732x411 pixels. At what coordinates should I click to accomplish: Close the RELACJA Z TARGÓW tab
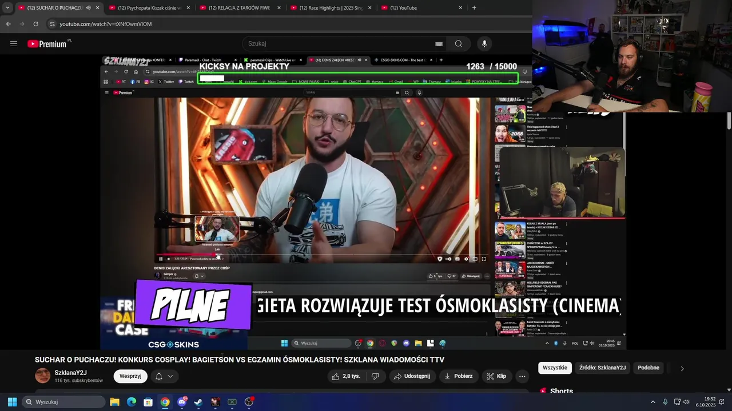pyautogui.click(x=279, y=8)
